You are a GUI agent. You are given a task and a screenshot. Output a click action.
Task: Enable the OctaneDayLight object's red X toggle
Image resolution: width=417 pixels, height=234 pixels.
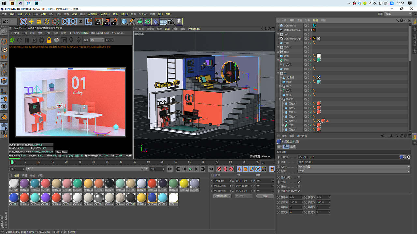pyautogui.click(x=310, y=38)
